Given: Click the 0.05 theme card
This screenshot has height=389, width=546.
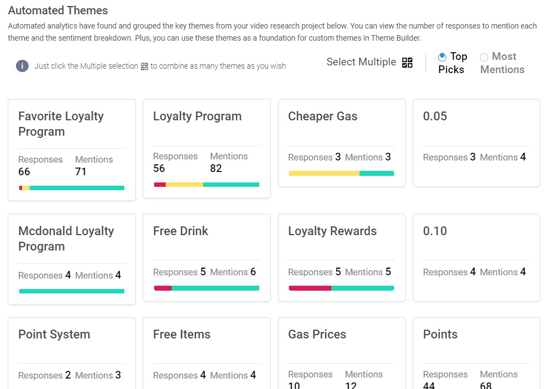Looking at the screenshot, I should pyautogui.click(x=476, y=142).
